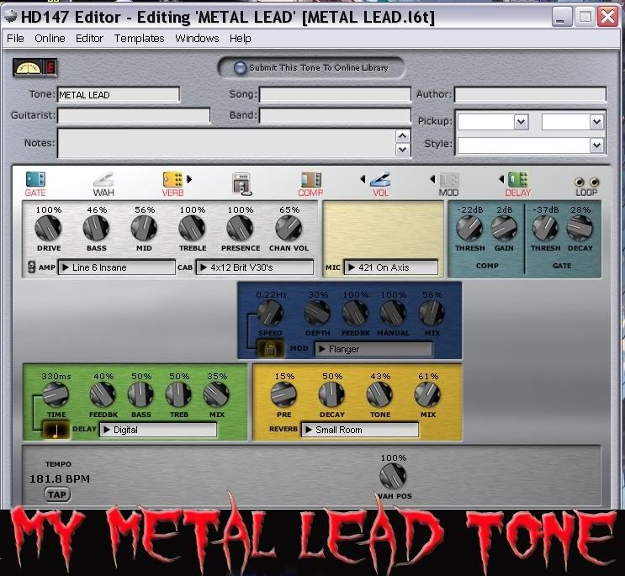The width and height of the screenshot is (625, 576).
Task: Toggle the WAH effect icon
Action: pyautogui.click(x=103, y=179)
